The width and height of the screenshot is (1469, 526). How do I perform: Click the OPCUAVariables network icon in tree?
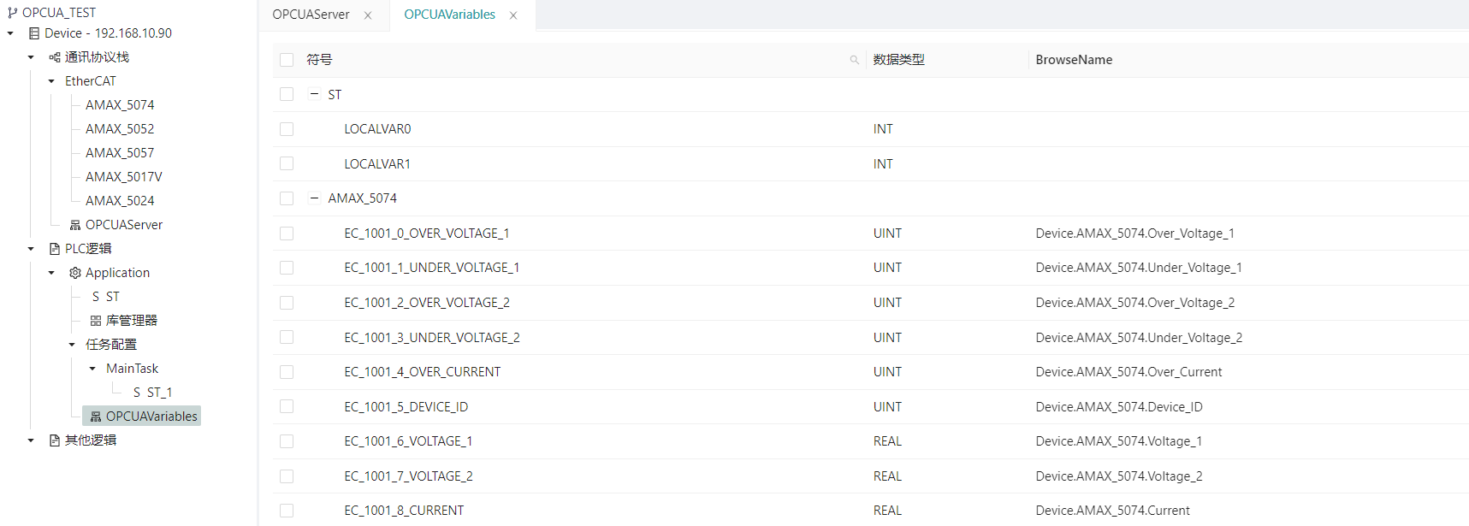click(x=96, y=417)
